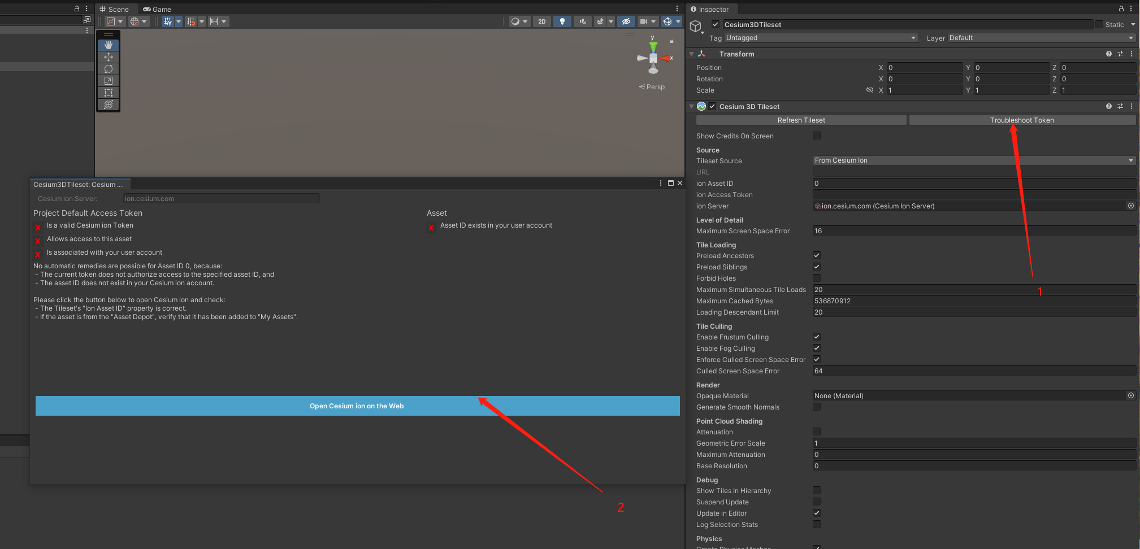
Task: Enable Forbid Holes checkbox
Action: [x=817, y=278]
